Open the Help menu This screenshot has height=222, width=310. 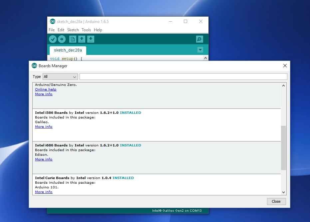click(x=98, y=30)
